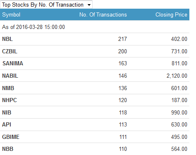Open the NHPC stock symbol

coord(10,100)
